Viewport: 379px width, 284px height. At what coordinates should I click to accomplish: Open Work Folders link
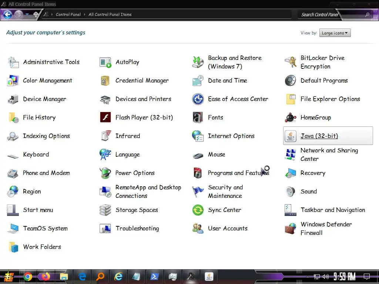tap(42, 247)
